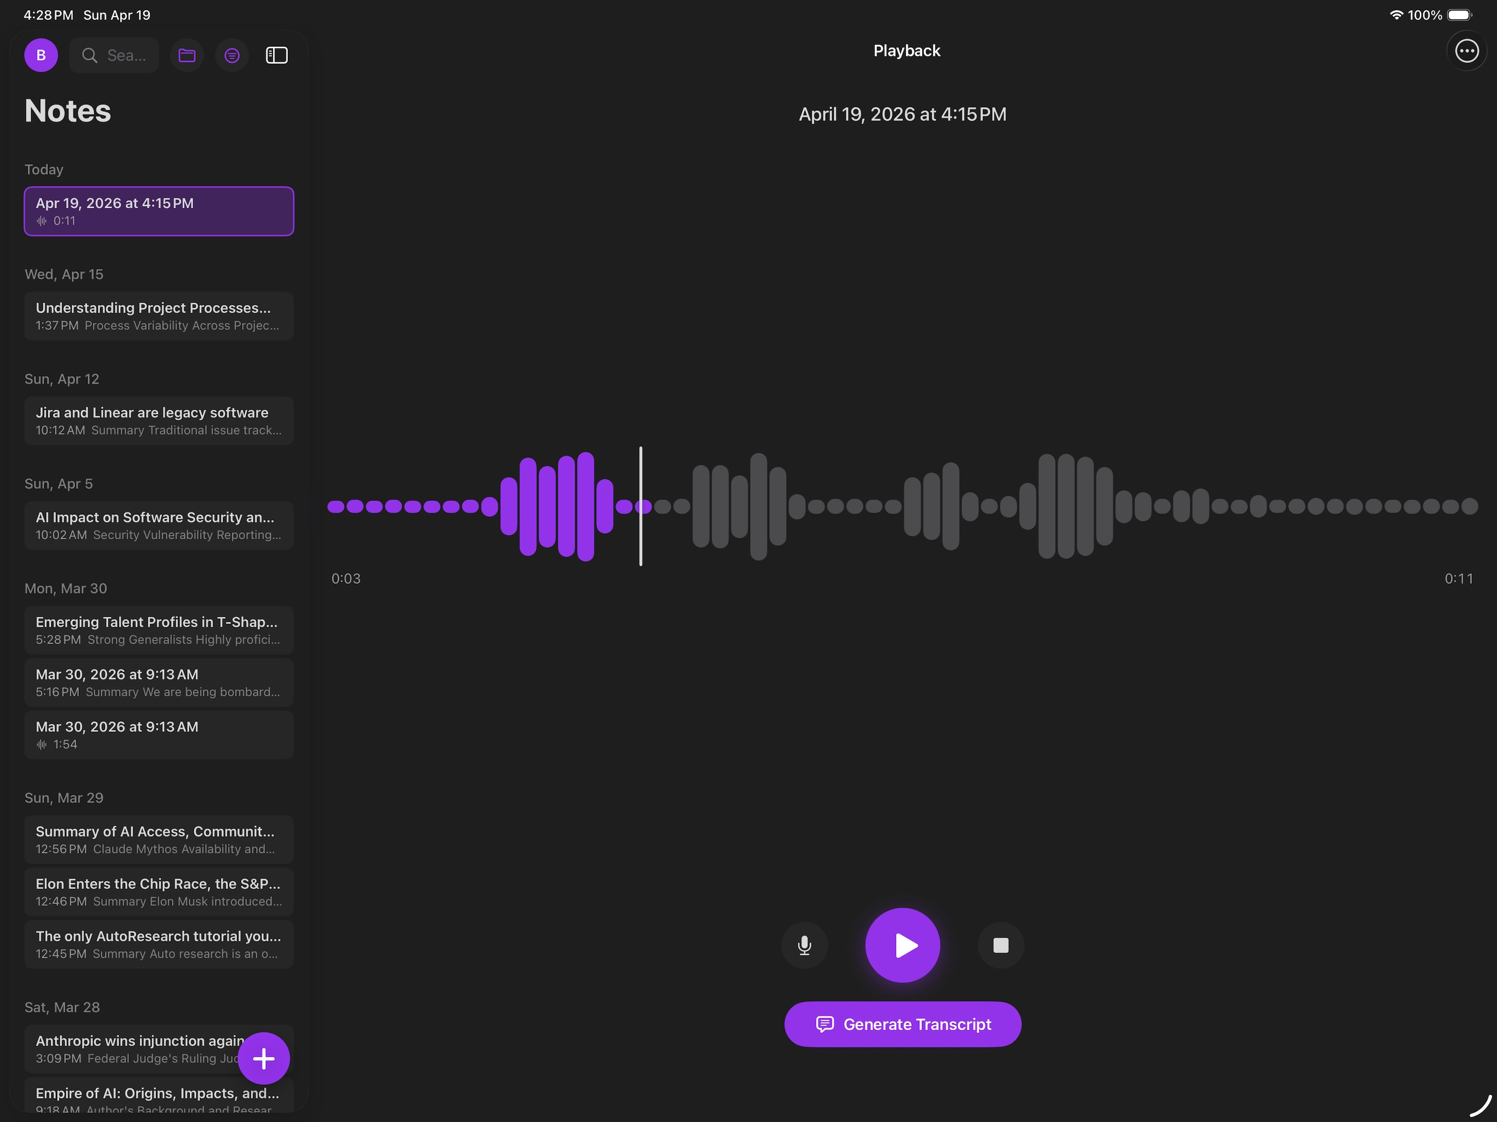Open the folders icon in sidebar toolbar
Image resolution: width=1497 pixels, height=1122 pixels.
(187, 55)
